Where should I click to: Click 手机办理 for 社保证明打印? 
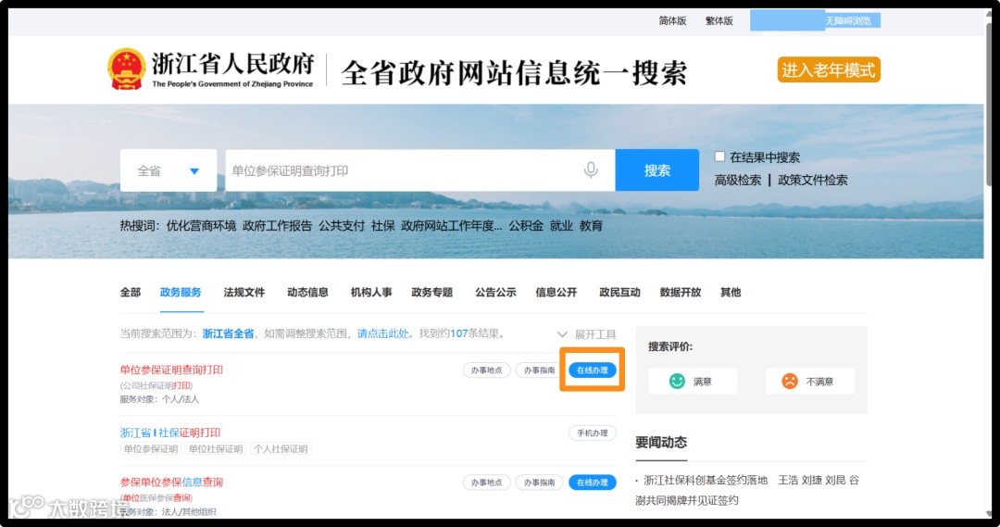click(593, 433)
